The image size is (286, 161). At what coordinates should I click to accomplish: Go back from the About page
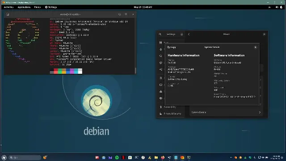(189, 34)
